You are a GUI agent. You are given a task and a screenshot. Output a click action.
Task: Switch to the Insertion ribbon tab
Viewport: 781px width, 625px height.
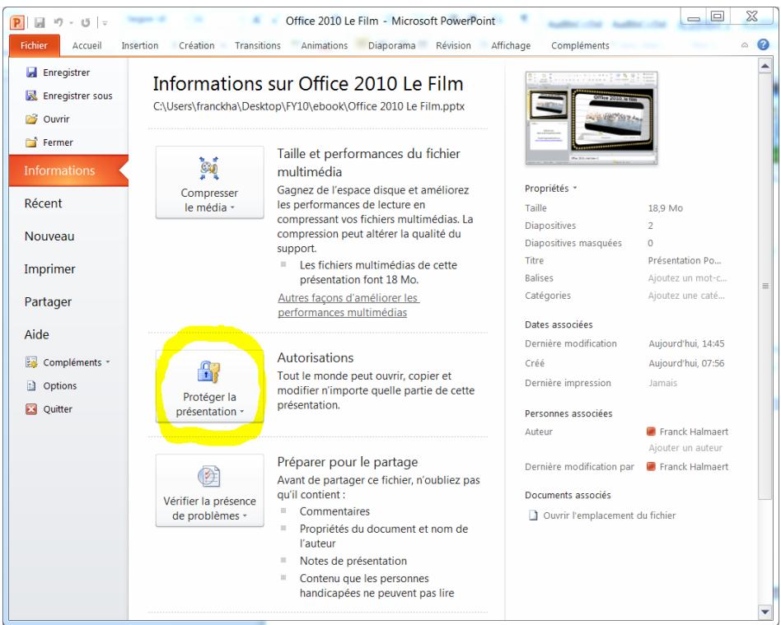pos(140,45)
